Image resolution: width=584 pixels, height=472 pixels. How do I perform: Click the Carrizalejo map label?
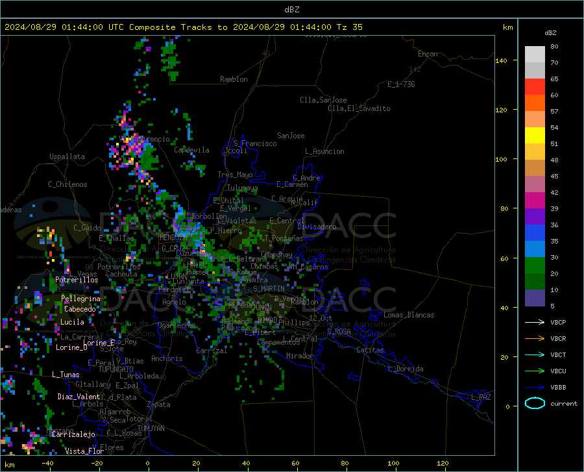point(74,434)
